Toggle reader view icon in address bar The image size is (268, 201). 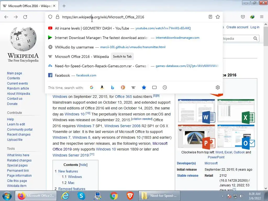[210, 17]
